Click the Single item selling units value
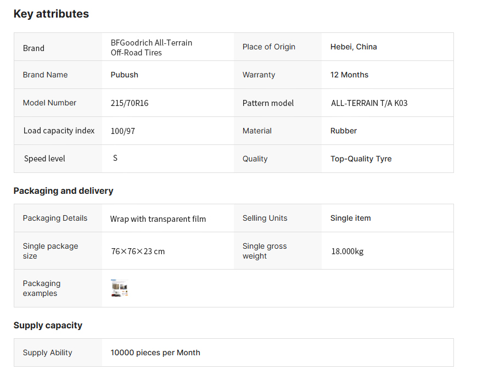Image resolution: width=477 pixels, height=375 pixels. pos(350,218)
